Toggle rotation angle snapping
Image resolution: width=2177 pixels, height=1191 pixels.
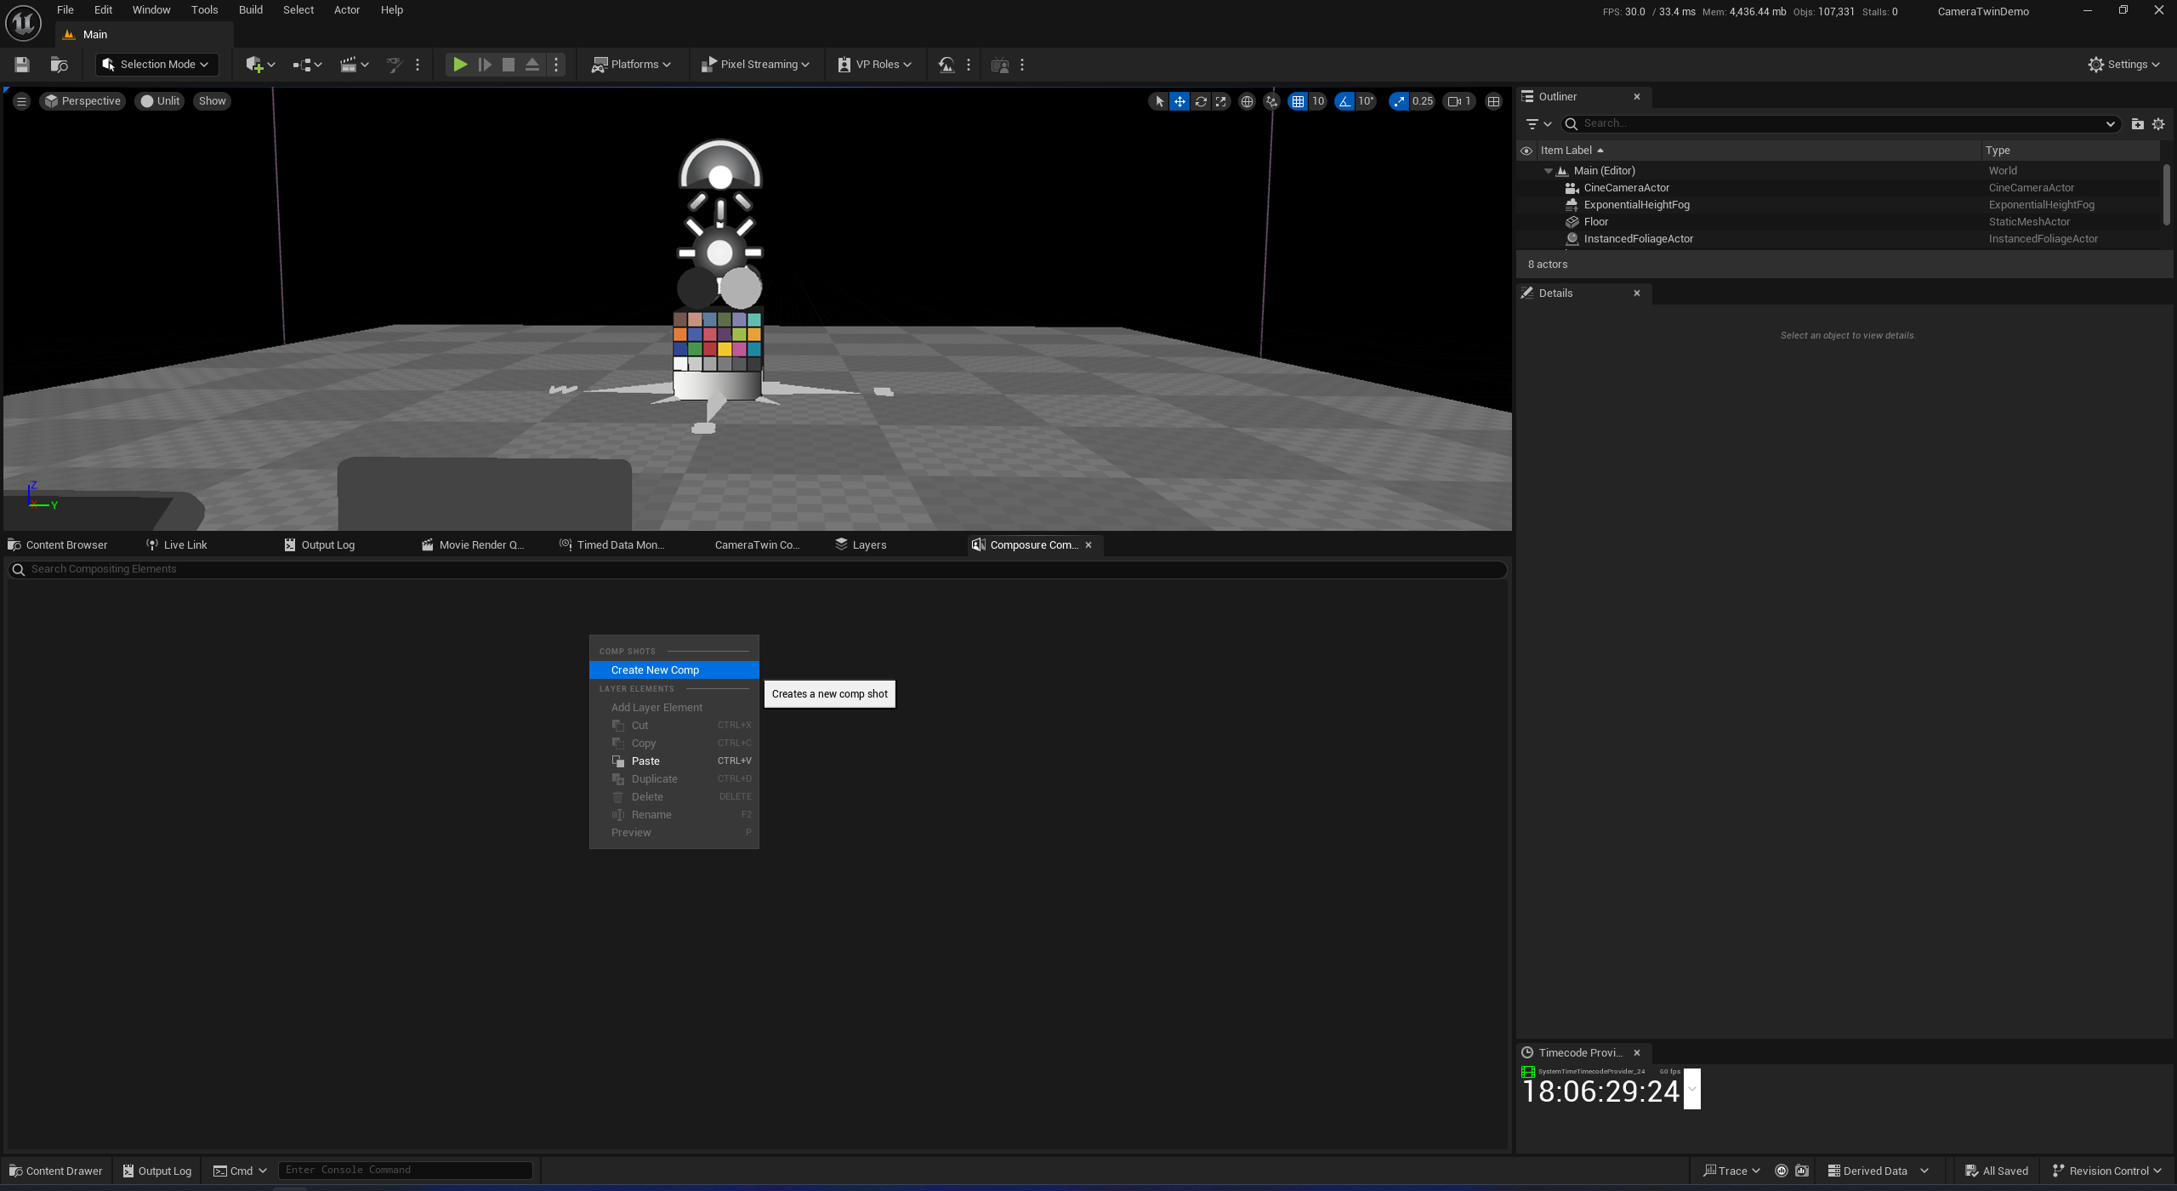tap(1344, 101)
